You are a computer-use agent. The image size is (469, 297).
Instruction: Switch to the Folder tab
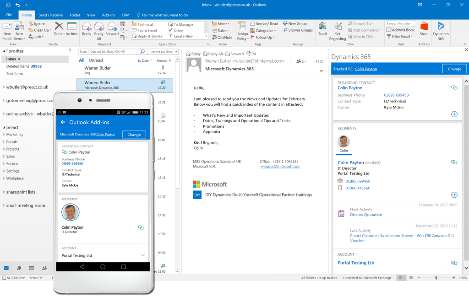pos(75,15)
